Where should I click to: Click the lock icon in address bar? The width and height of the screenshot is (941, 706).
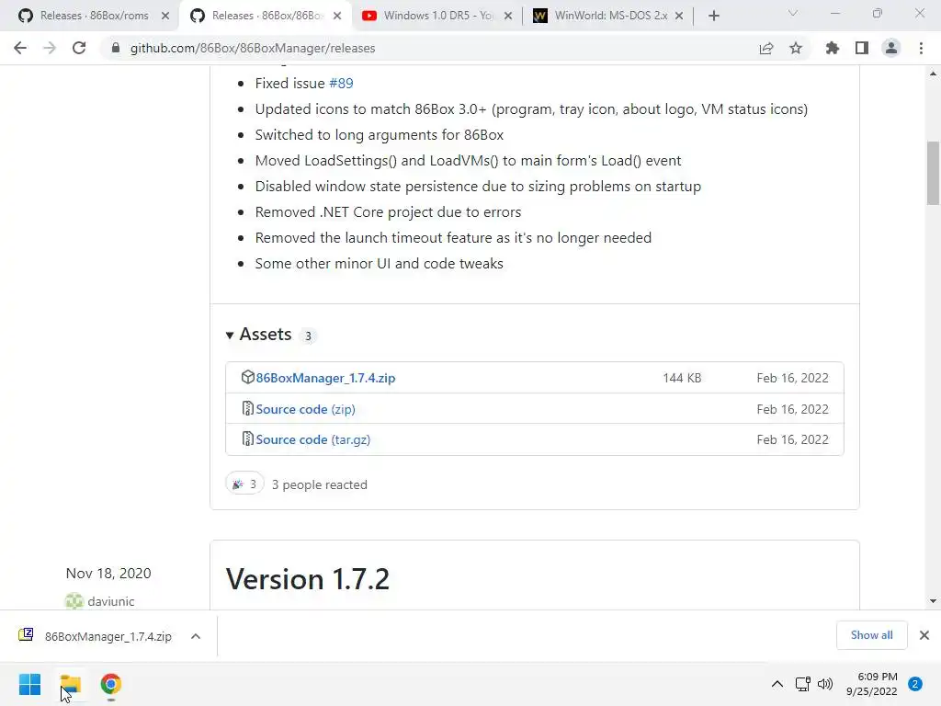(x=115, y=48)
